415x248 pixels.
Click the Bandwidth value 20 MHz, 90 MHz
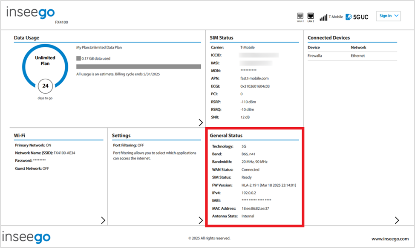click(x=254, y=162)
